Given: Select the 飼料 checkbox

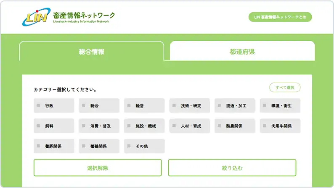Looking at the screenshot, I should point(38,126).
